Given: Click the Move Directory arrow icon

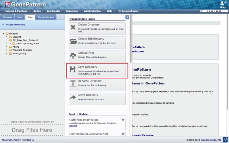Looking at the screenshot, I should [x=73, y=97].
